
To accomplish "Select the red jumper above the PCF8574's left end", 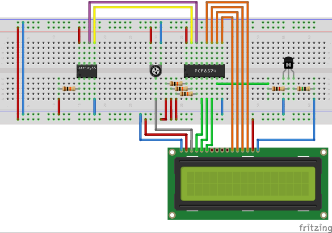I will 186,35.
